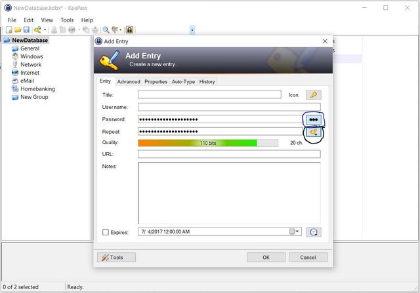Select the NewDatabase root group
The width and height of the screenshot is (420, 293).
30,41
